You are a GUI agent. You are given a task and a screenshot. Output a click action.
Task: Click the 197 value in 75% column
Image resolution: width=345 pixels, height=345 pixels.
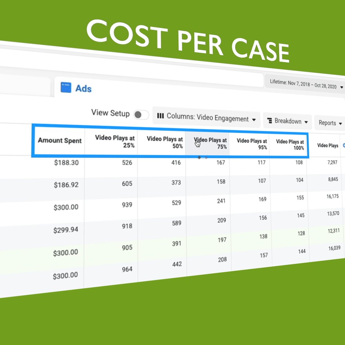pyautogui.click(x=222, y=240)
